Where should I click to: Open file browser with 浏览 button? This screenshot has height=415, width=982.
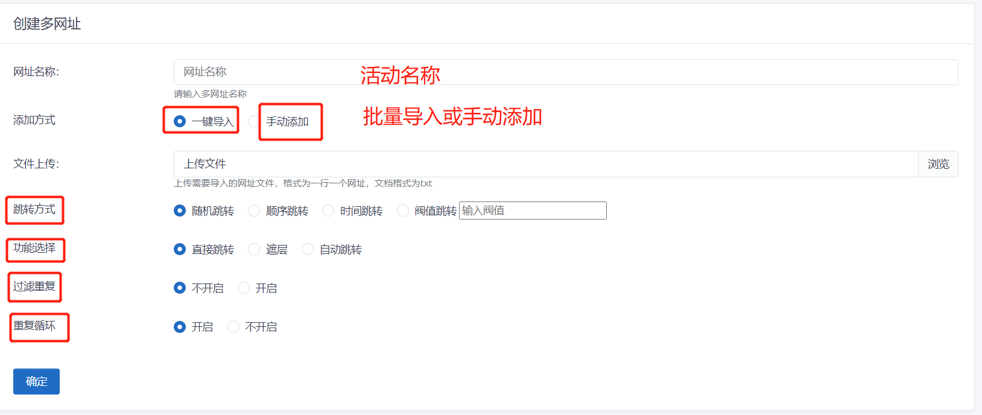click(x=939, y=164)
